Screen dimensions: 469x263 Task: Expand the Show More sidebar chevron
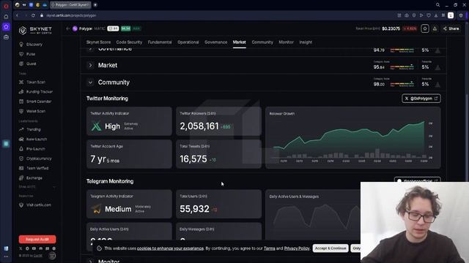tap(54, 187)
